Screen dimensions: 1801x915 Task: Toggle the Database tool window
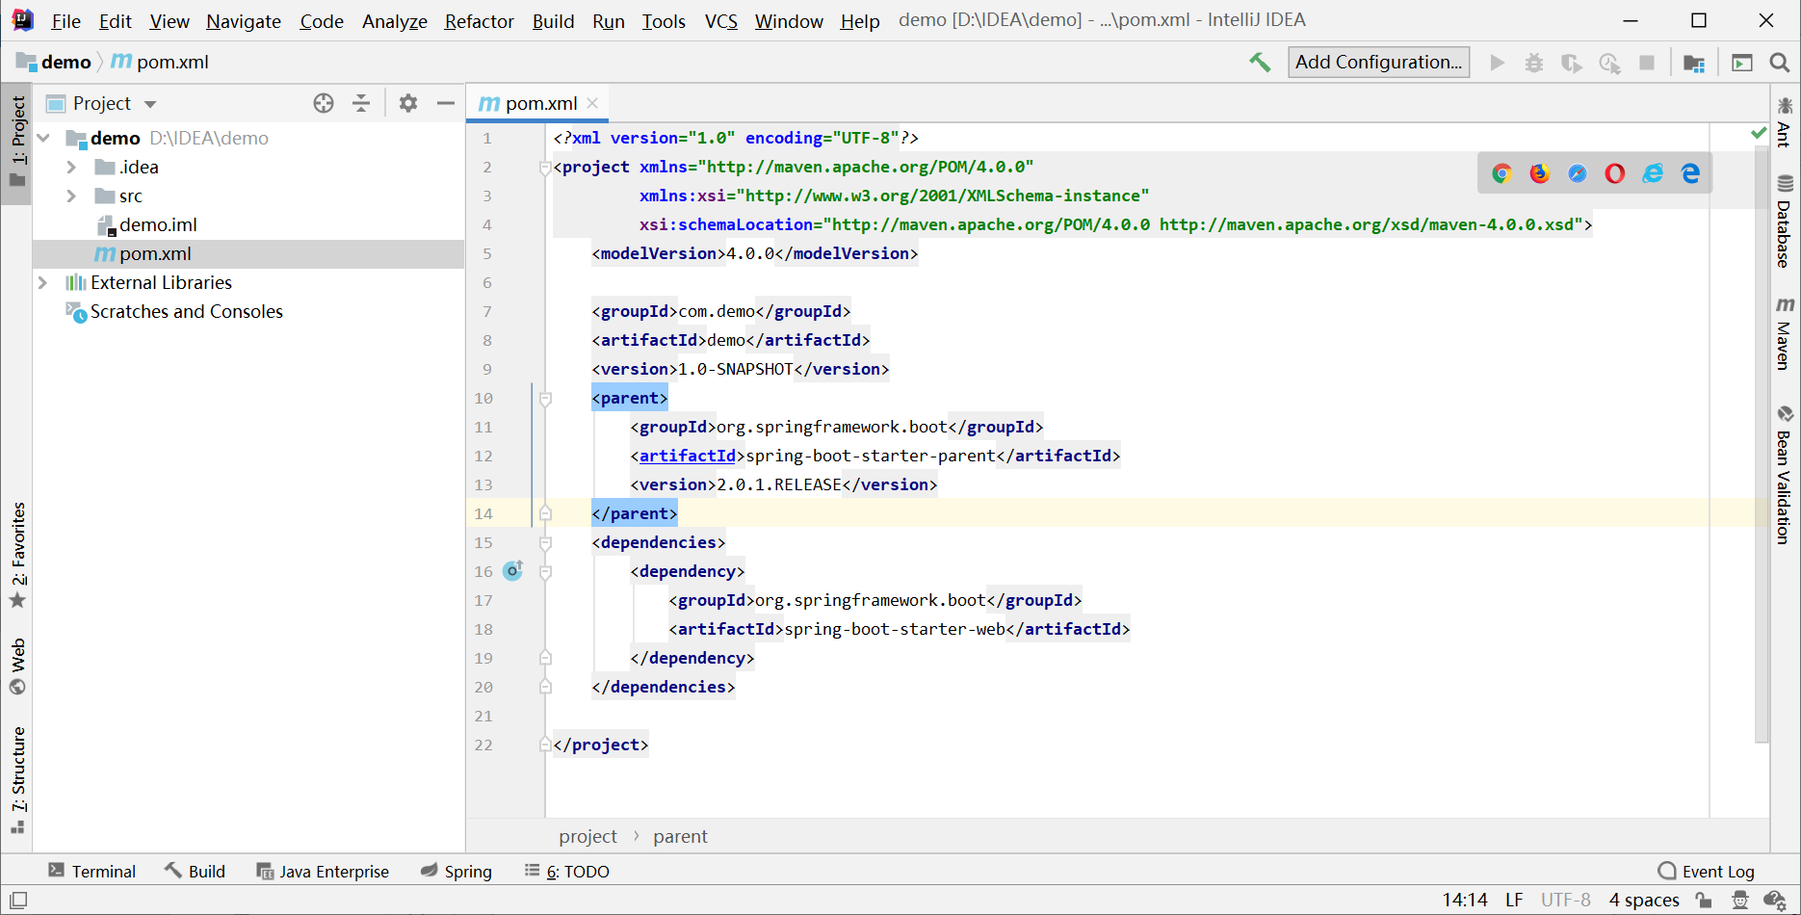point(1785,221)
